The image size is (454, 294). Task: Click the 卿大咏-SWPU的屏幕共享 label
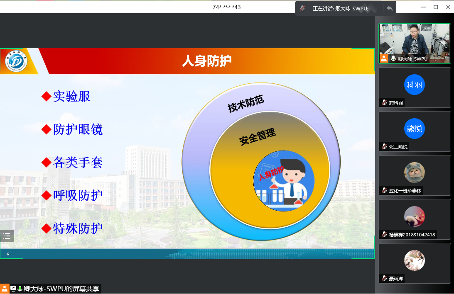[61, 289]
